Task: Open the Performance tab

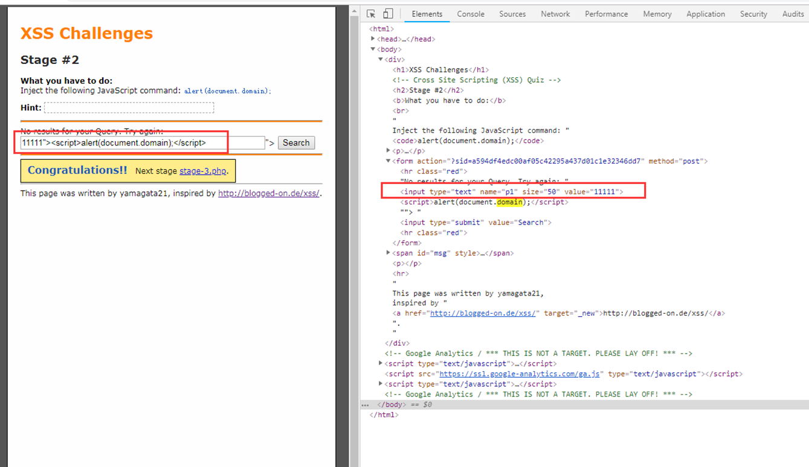Action: [607, 14]
